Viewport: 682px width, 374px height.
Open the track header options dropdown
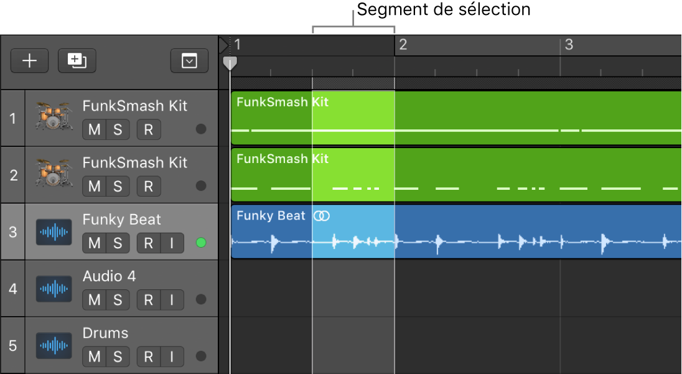[189, 60]
